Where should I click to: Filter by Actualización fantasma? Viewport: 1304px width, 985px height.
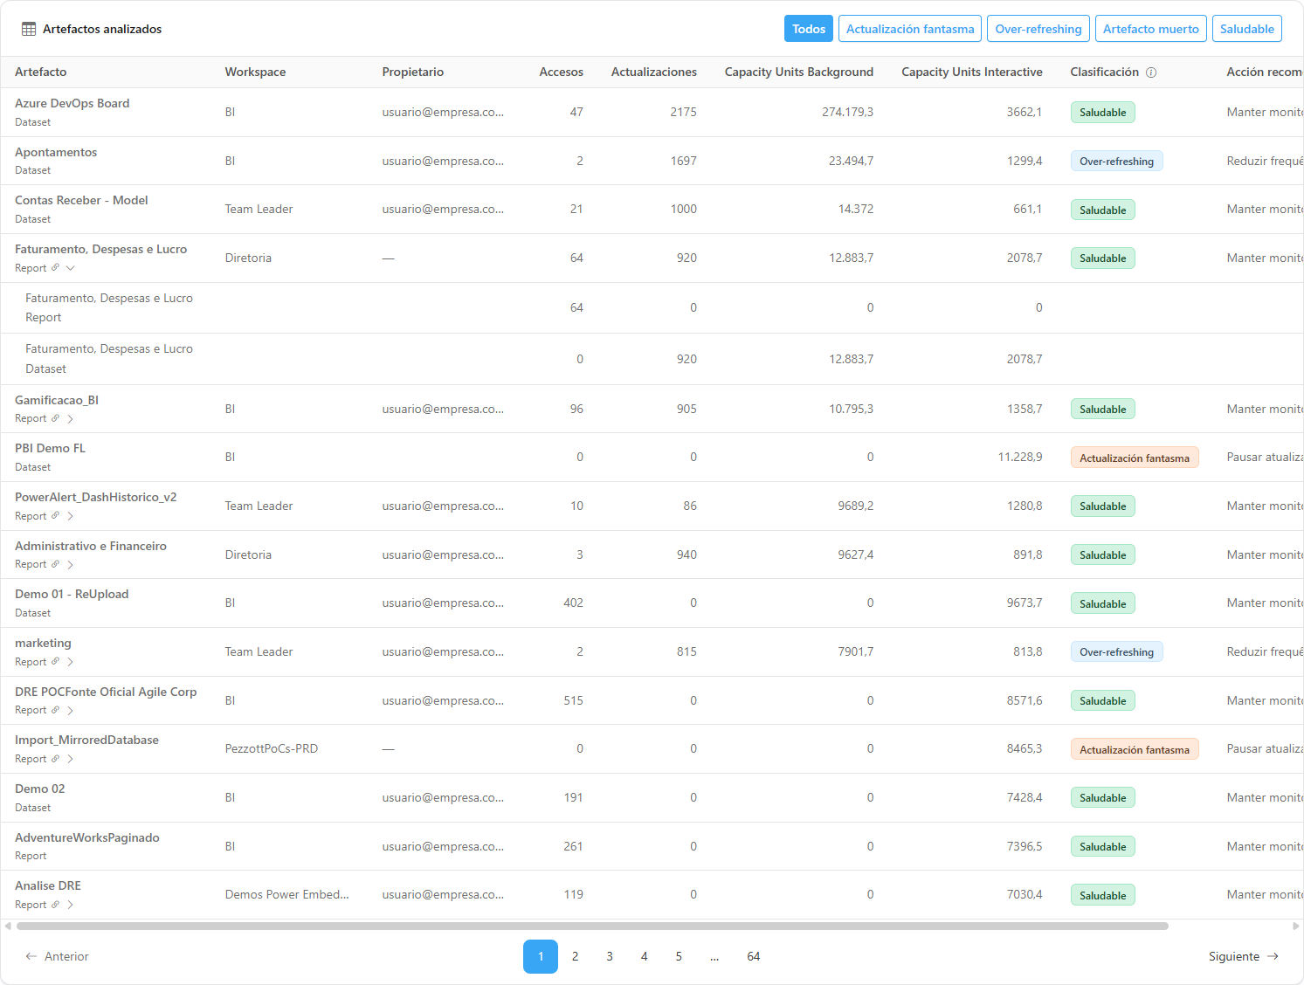click(910, 29)
